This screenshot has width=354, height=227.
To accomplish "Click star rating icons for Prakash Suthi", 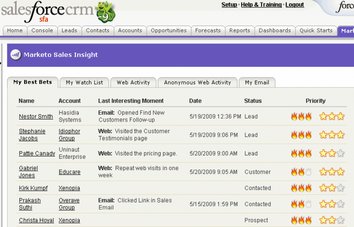I will pos(332,204).
